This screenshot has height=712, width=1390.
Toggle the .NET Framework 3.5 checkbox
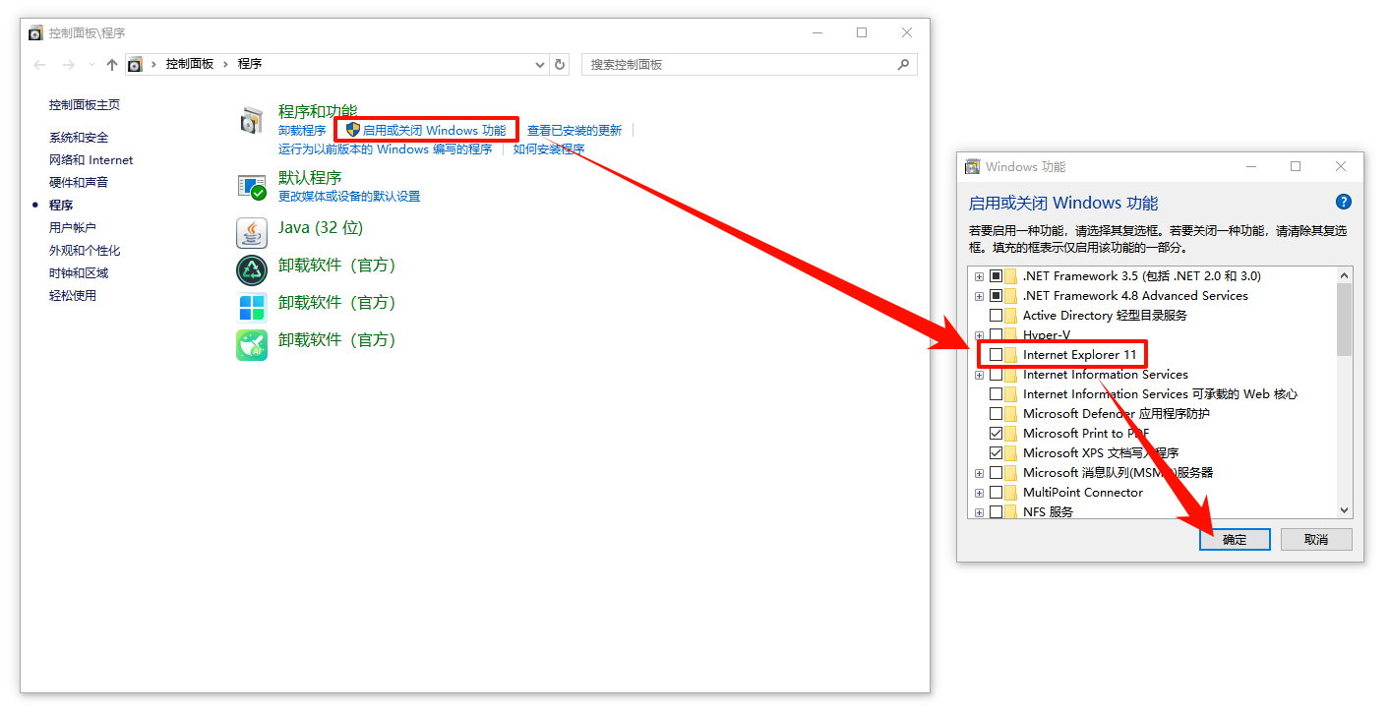click(996, 276)
